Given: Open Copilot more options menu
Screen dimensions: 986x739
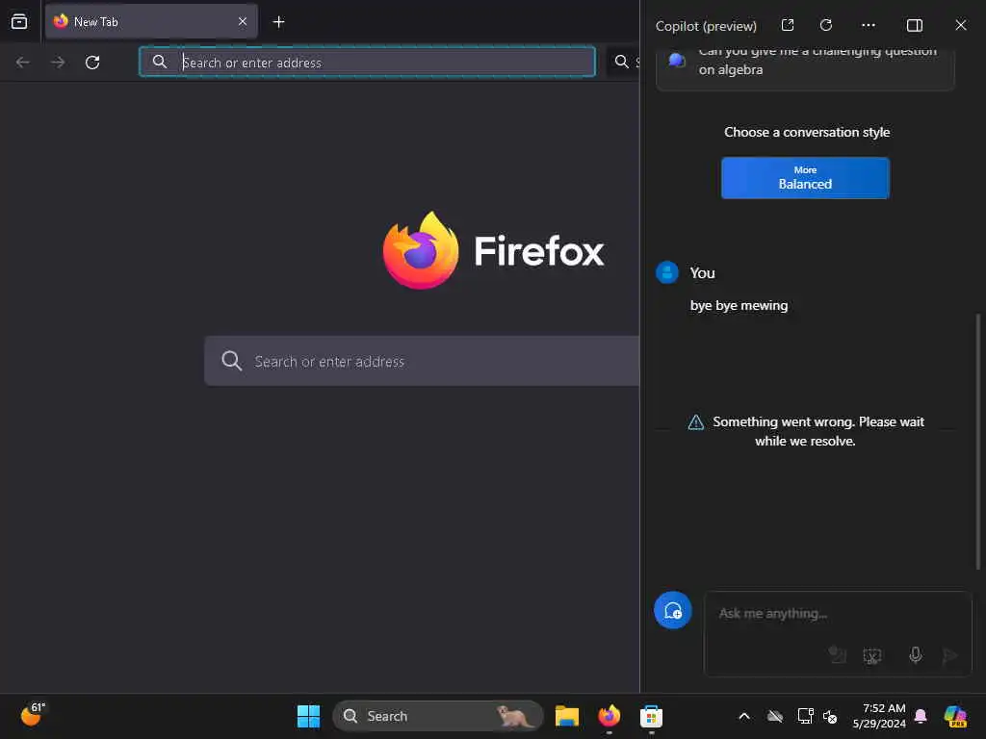Looking at the screenshot, I should (x=869, y=25).
